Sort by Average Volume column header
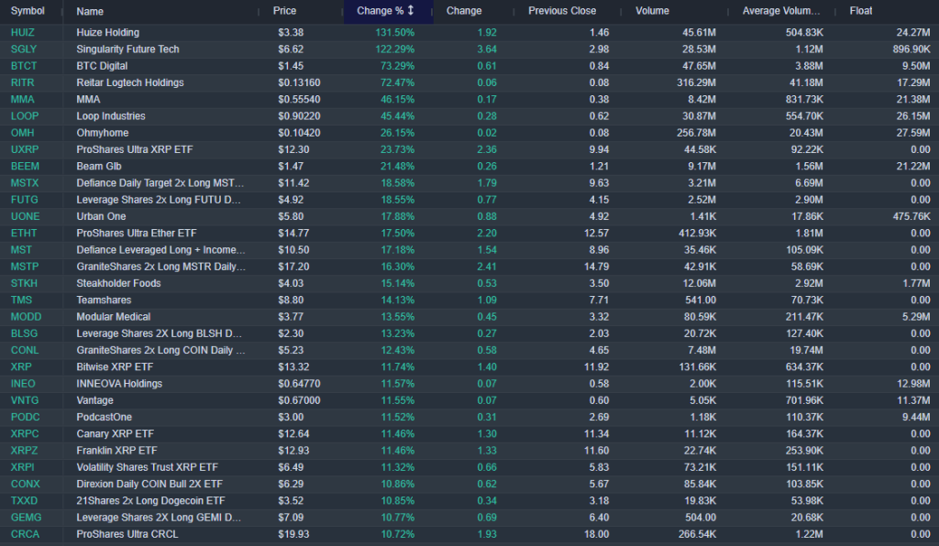This screenshot has width=939, height=546. tap(781, 11)
